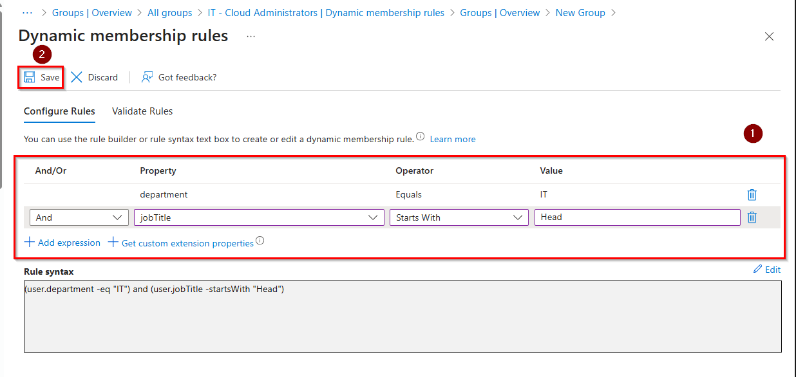796x377 pixels.
Task: Click the Head value input field
Action: (636, 217)
